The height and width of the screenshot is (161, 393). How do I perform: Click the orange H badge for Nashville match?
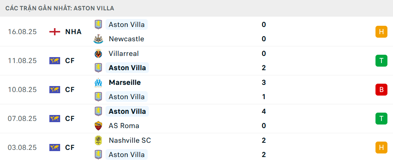click(381, 148)
